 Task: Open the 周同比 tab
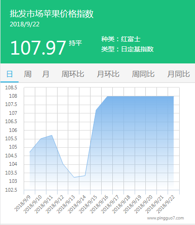coord(143,74)
